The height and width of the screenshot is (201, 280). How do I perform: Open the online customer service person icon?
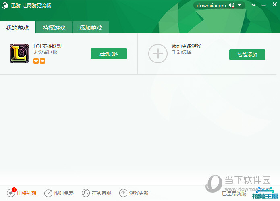click(x=86, y=193)
